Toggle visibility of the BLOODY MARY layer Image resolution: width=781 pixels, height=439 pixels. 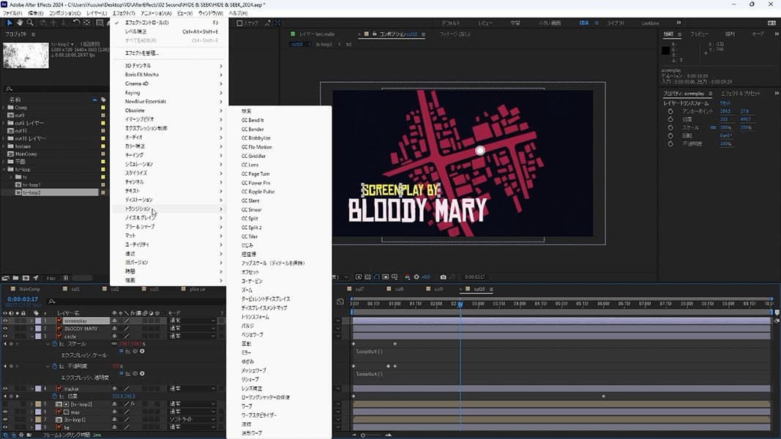pyautogui.click(x=5, y=329)
